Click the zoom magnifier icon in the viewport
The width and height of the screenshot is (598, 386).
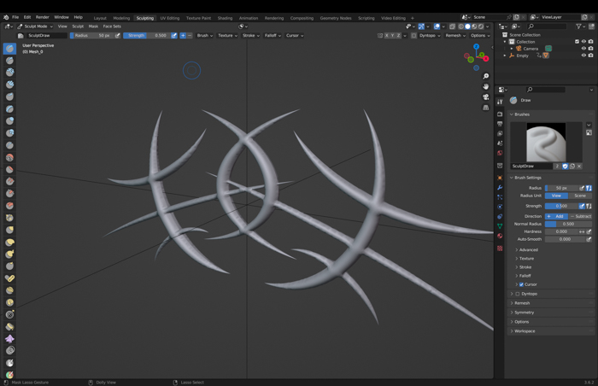click(485, 77)
